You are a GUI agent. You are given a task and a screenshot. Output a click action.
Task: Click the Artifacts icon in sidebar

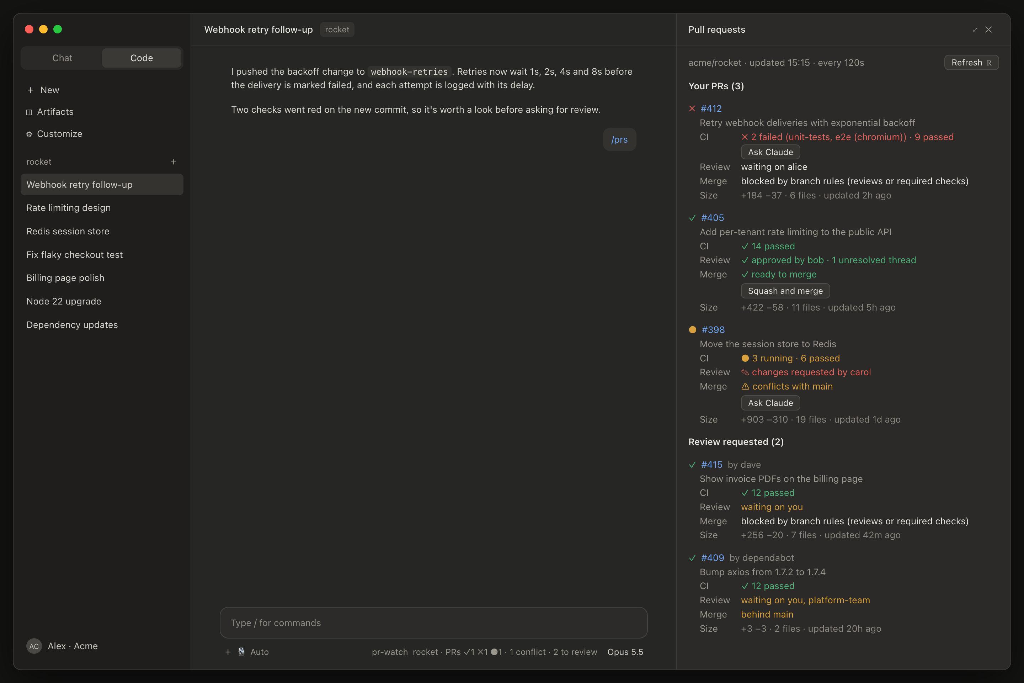pos(29,112)
